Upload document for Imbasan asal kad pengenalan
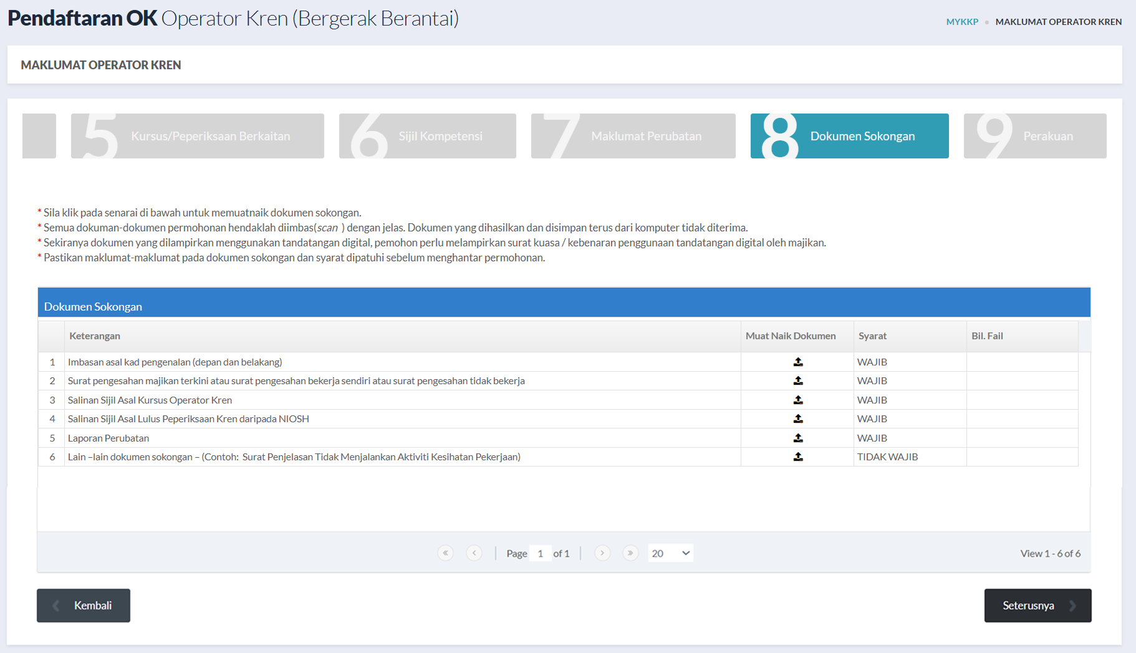 coord(797,362)
